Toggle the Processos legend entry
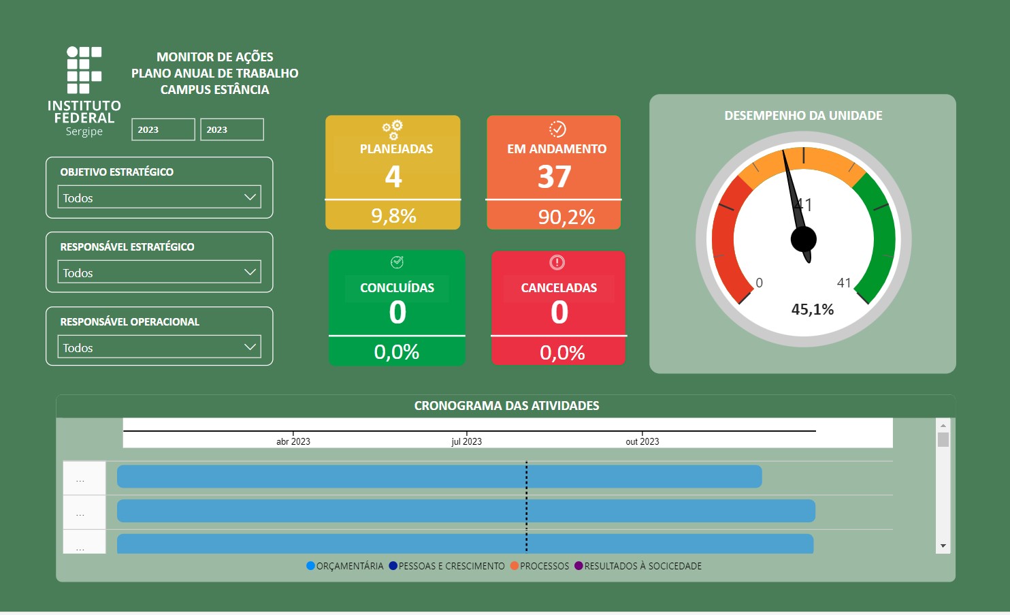The width and height of the screenshot is (1010, 615). (x=540, y=566)
